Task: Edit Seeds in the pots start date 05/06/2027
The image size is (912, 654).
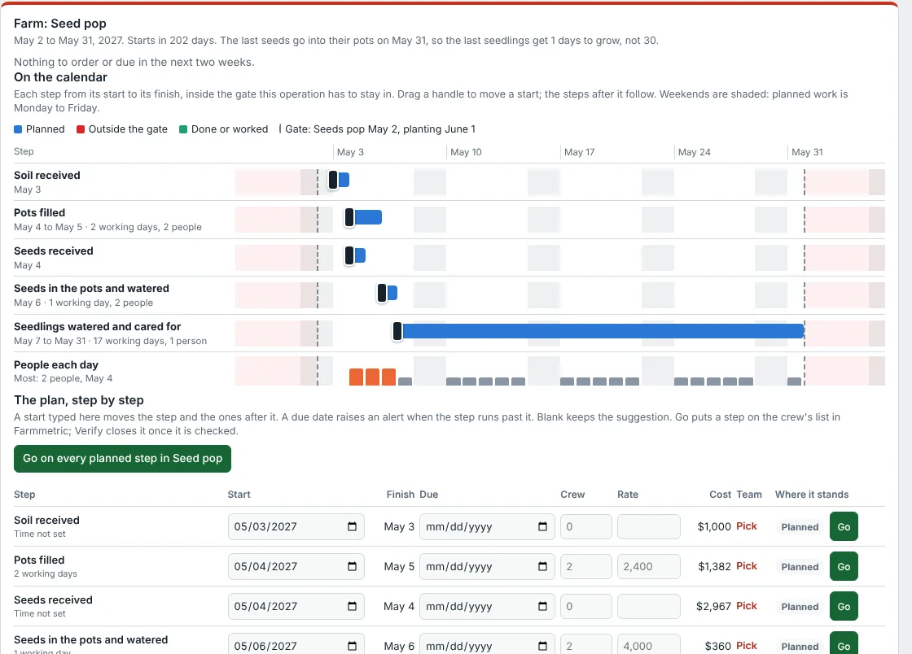Action: tap(296, 644)
